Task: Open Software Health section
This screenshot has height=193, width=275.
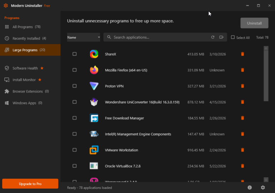Action: click(30, 68)
